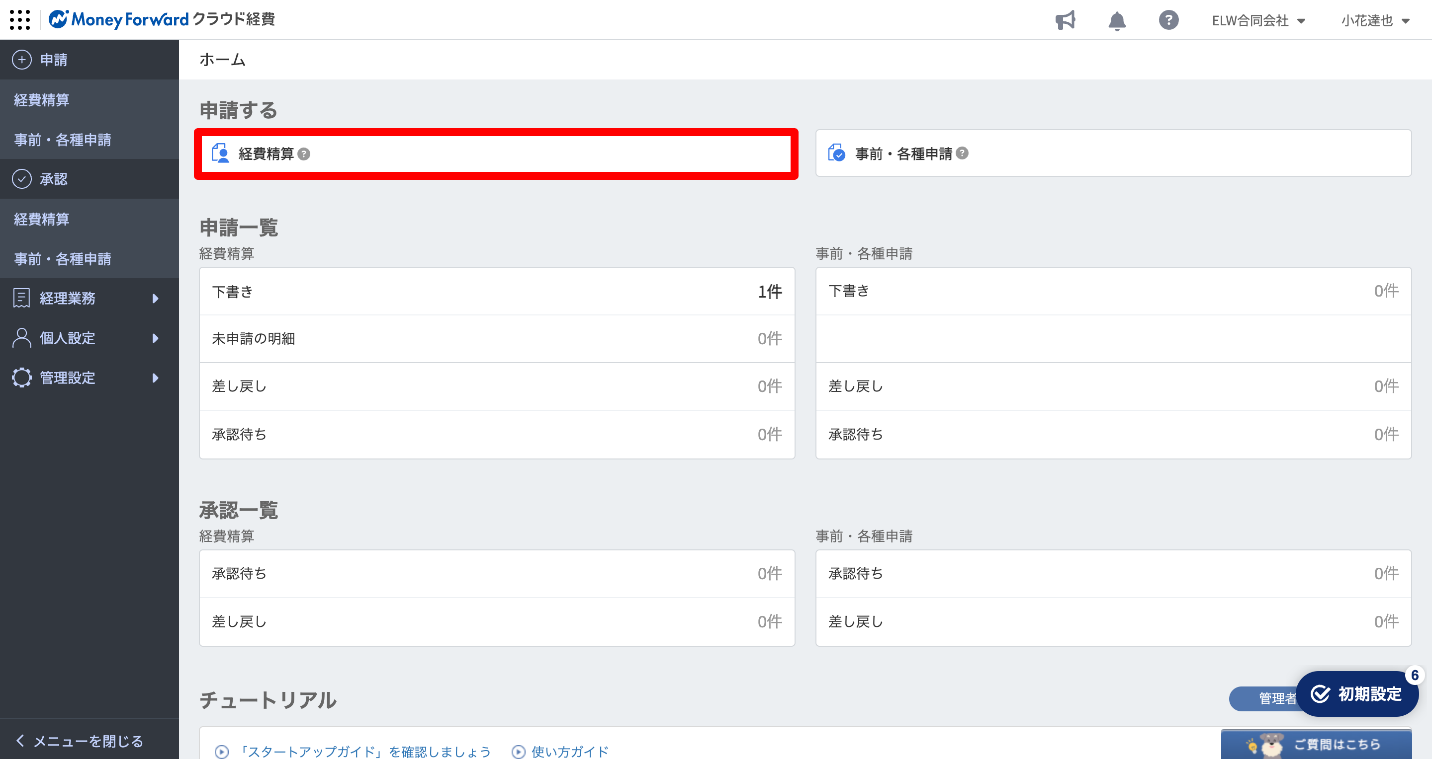
Task: Click the help question mark icon in header
Action: [x=1168, y=20]
